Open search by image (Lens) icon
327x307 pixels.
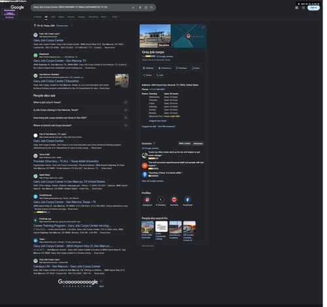point(146,8)
